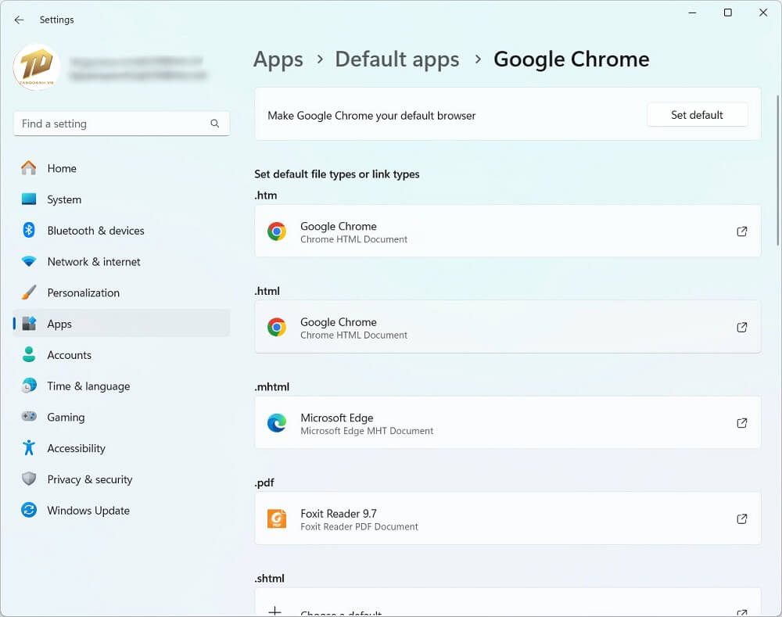Click the Google Chrome breadcrumb title
This screenshot has width=782, height=617.
(572, 60)
